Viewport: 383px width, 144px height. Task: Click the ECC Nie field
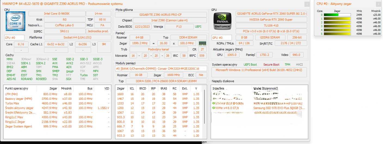coord(201,75)
